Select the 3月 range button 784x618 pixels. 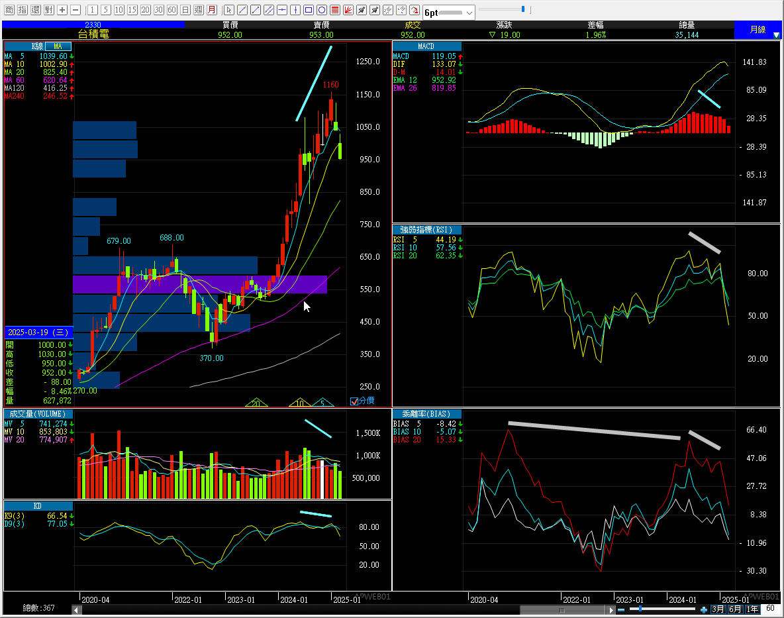click(x=718, y=609)
